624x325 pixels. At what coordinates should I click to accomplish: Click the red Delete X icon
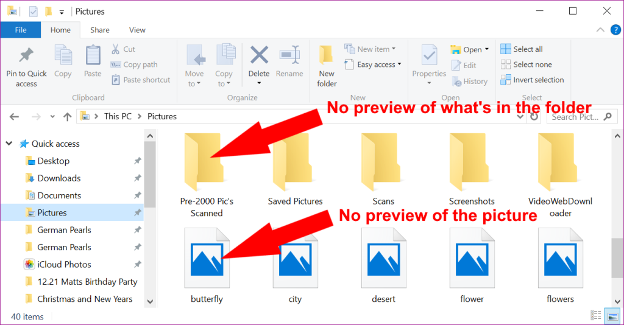[259, 55]
